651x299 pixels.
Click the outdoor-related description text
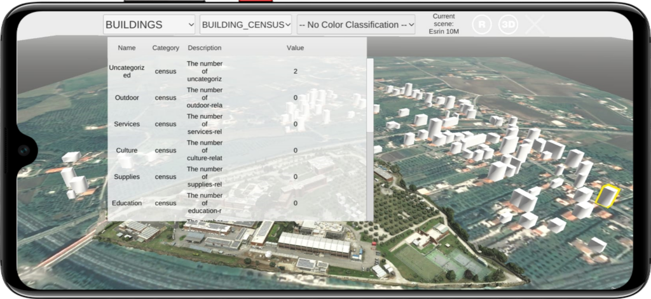coord(205,98)
